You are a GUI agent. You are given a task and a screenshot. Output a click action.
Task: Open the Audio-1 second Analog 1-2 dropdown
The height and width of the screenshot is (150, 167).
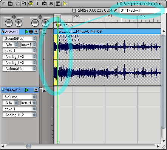point(19,63)
